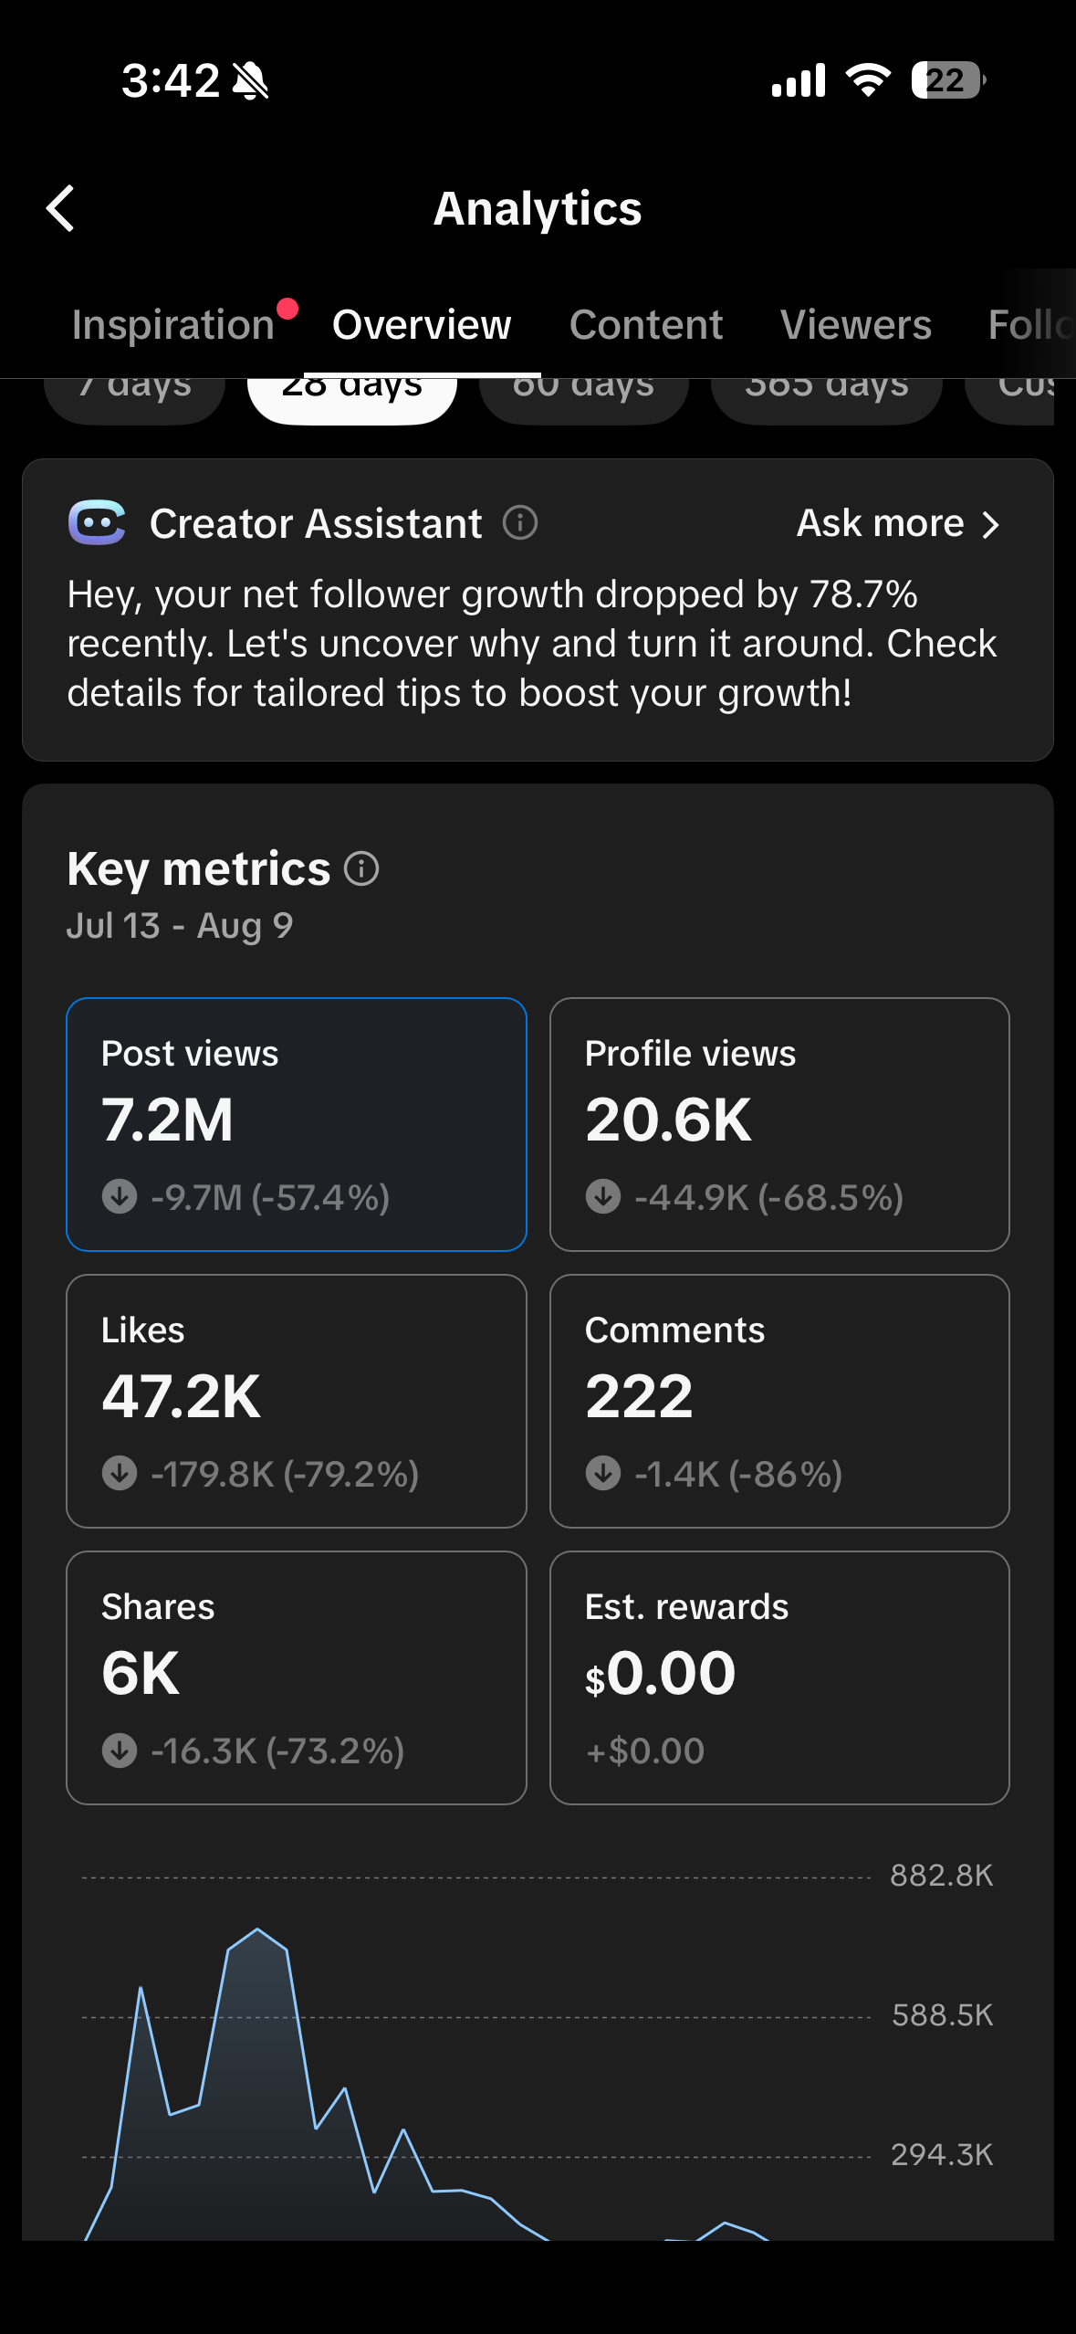1076x2334 pixels.
Task: Tap the battery indicator icon
Action: tap(948, 80)
